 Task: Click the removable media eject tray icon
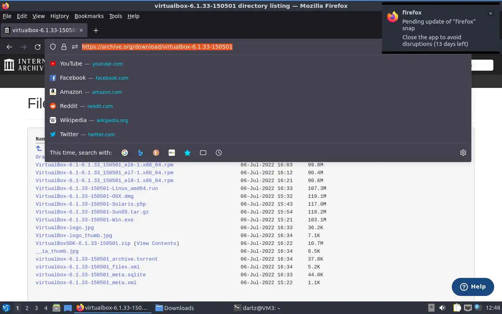click(x=431, y=308)
